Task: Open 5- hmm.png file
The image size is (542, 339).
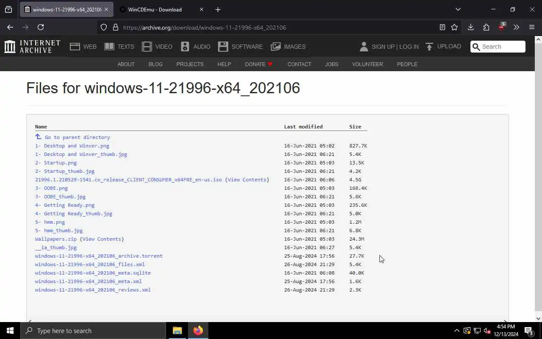Action: (x=50, y=222)
